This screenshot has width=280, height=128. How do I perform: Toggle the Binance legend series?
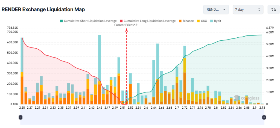tap(186, 21)
